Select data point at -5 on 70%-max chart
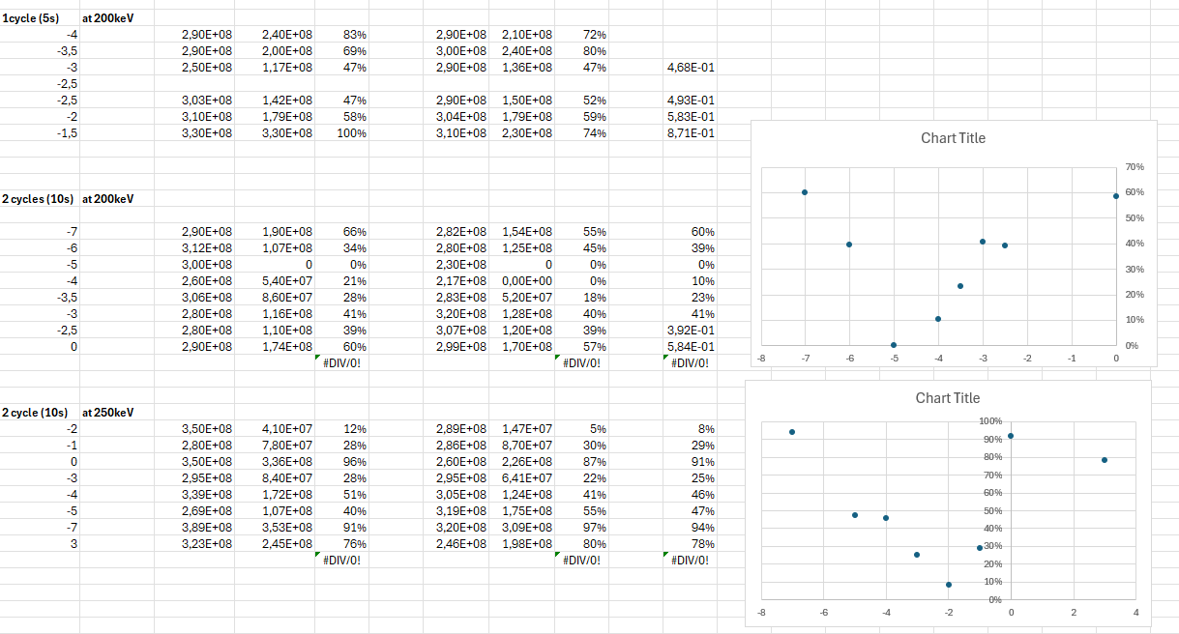Image resolution: width=1179 pixels, height=634 pixels. click(894, 345)
